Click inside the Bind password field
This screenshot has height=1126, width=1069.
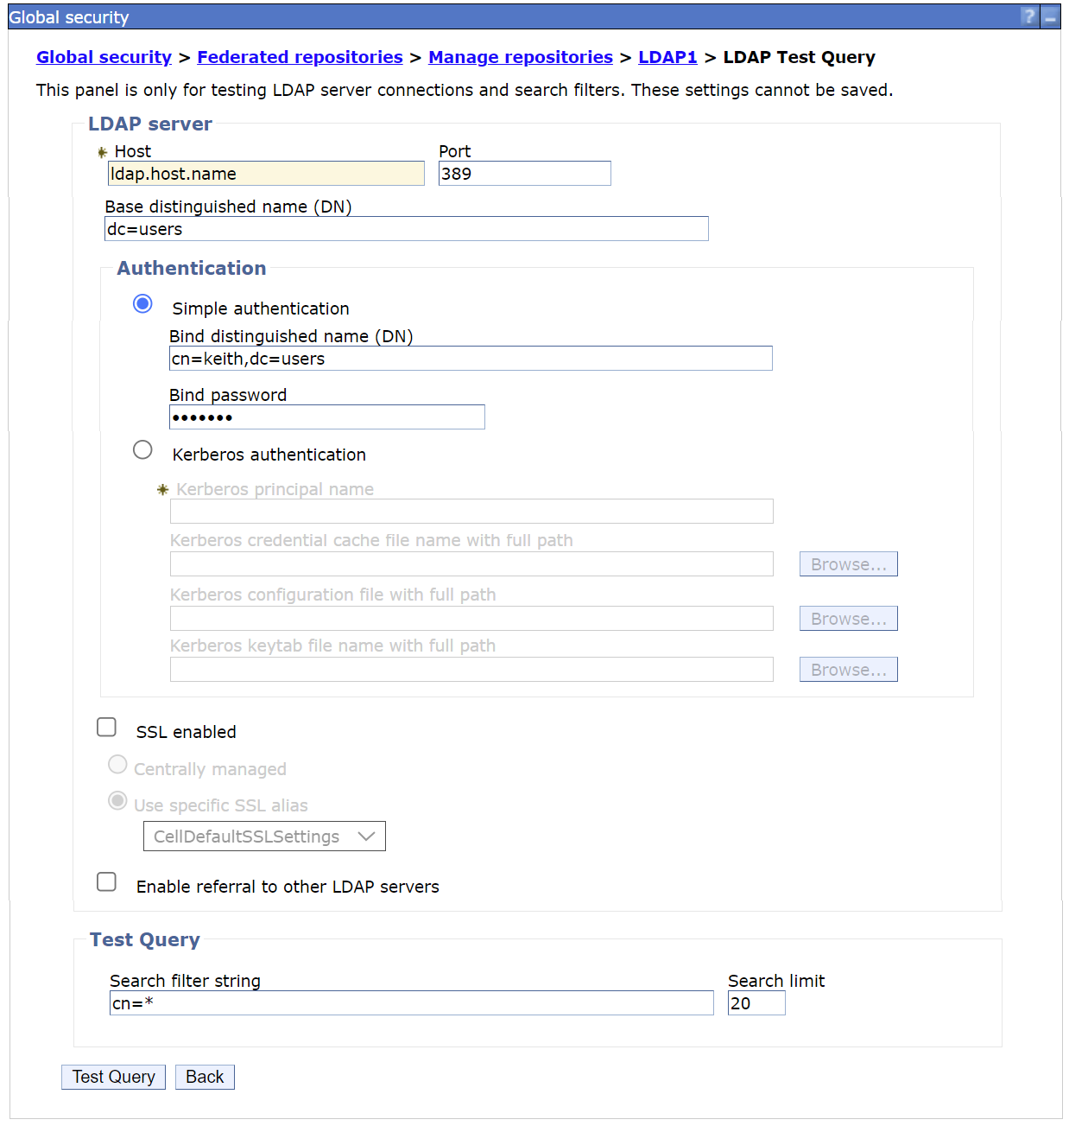pos(326,417)
